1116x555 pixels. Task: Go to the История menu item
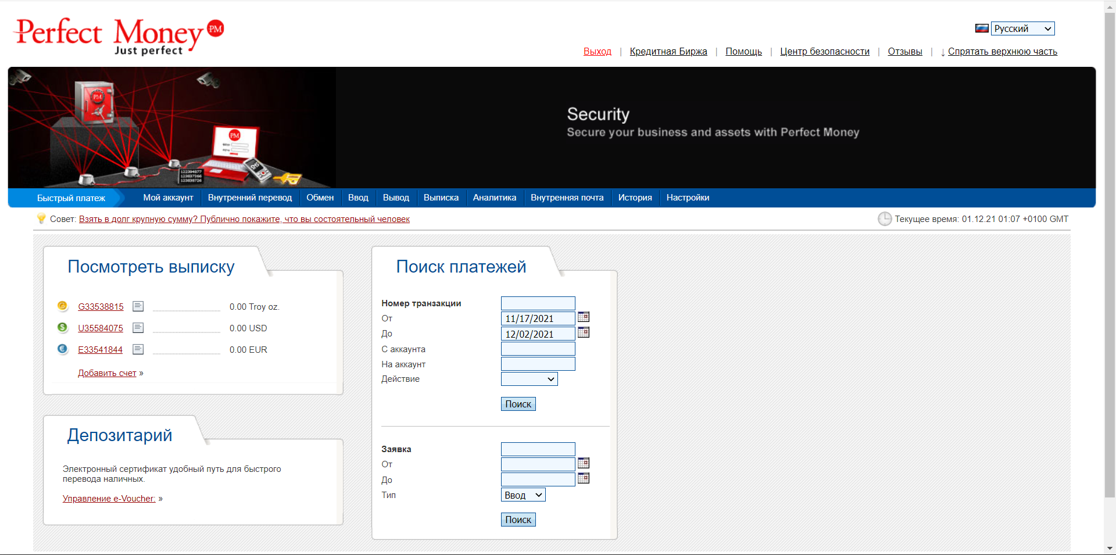click(x=635, y=198)
